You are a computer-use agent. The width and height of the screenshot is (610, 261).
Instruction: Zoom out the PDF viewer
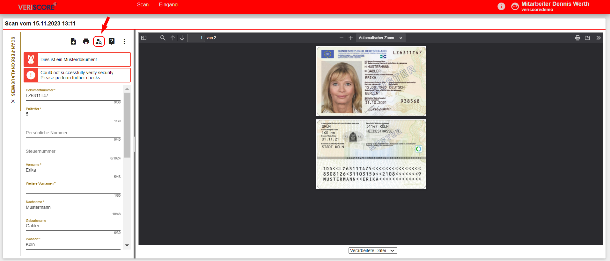342,38
